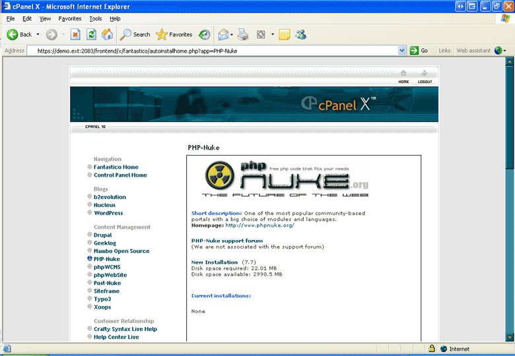515x356 pixels.
Task: Open the Back button history dropdown arrow
Action: click(38, 34)
